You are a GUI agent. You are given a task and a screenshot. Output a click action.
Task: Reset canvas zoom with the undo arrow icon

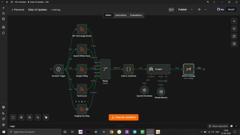(38, 117)
